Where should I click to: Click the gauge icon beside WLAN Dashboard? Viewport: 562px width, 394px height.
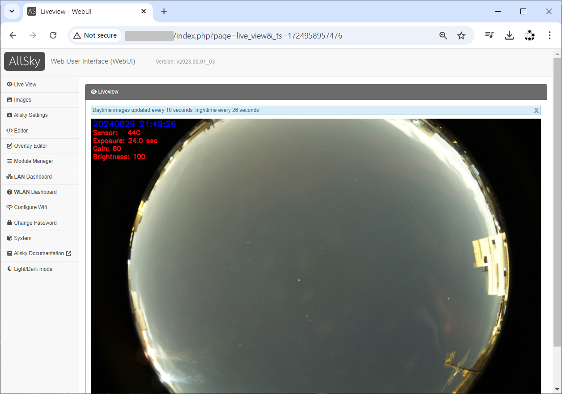[x=10, y=192]
